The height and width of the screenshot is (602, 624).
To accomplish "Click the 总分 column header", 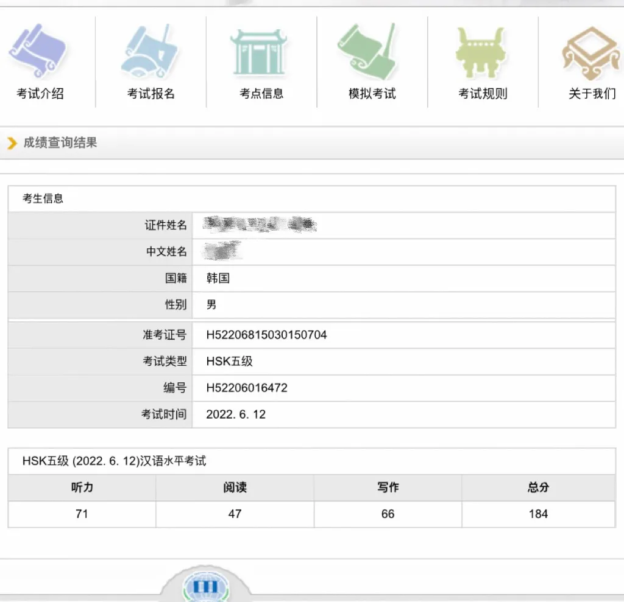I will [x=539, y=487].
